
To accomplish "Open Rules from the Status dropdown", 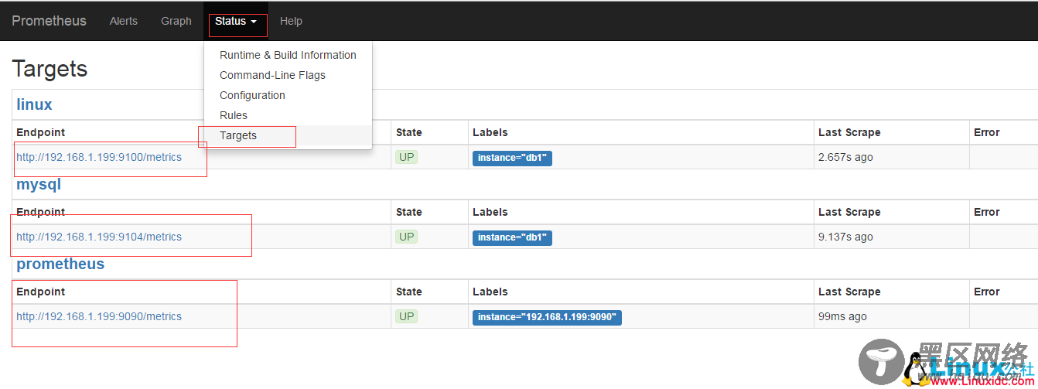I will [288, 115].
